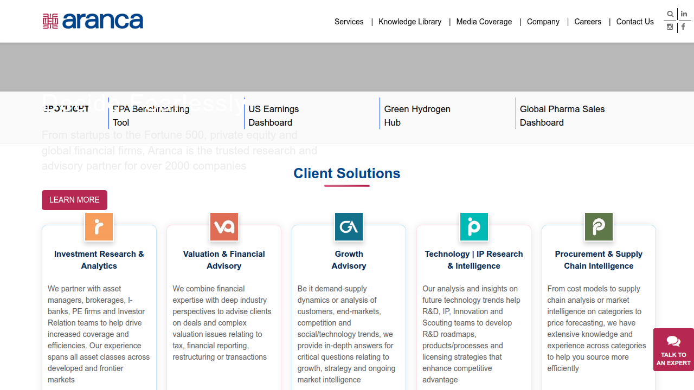Click 'Our analysis and insights' description
Viewport: 694px width, 390px height.
472,334
